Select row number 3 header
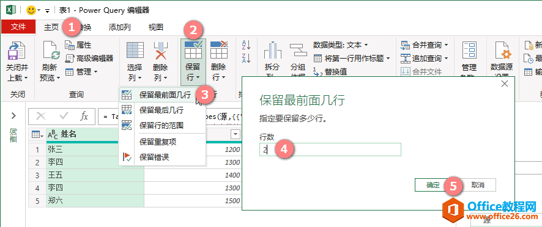Viewport: 542px width, 227px height. (x=37, y=175)
